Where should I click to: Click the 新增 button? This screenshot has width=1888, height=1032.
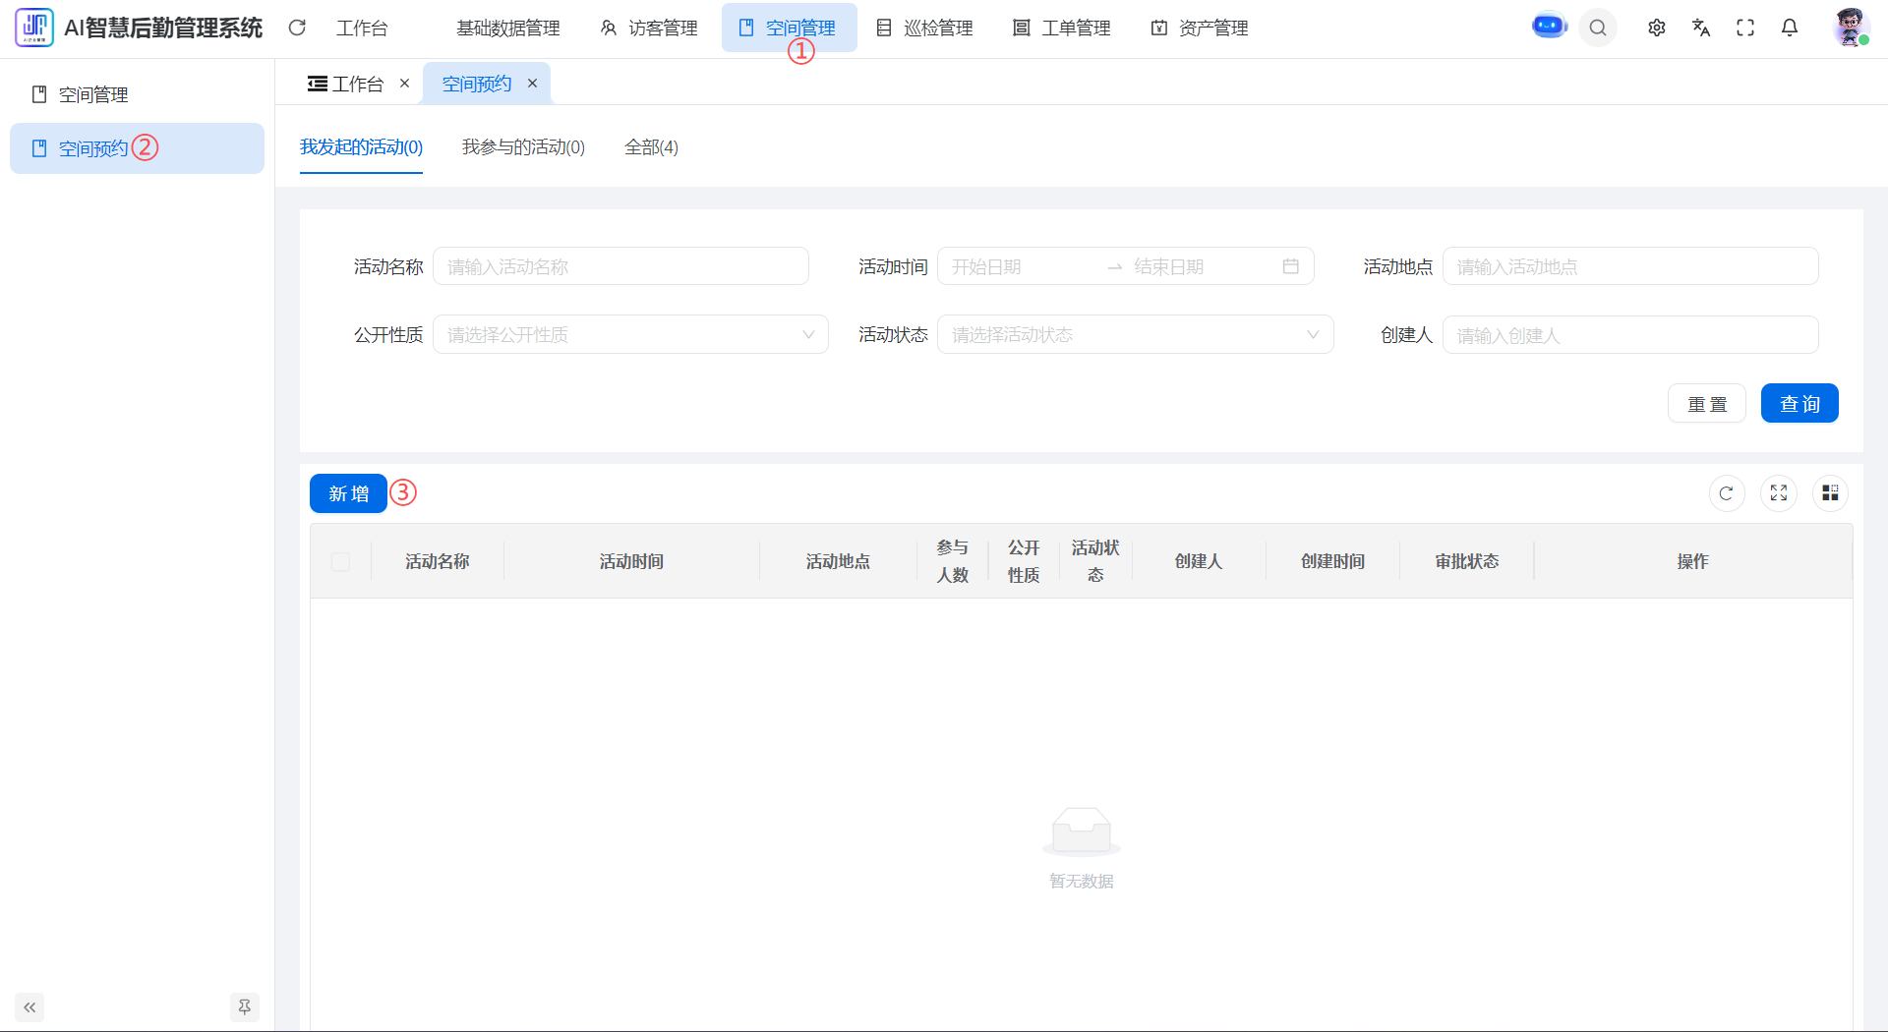(x=348, y=493)
